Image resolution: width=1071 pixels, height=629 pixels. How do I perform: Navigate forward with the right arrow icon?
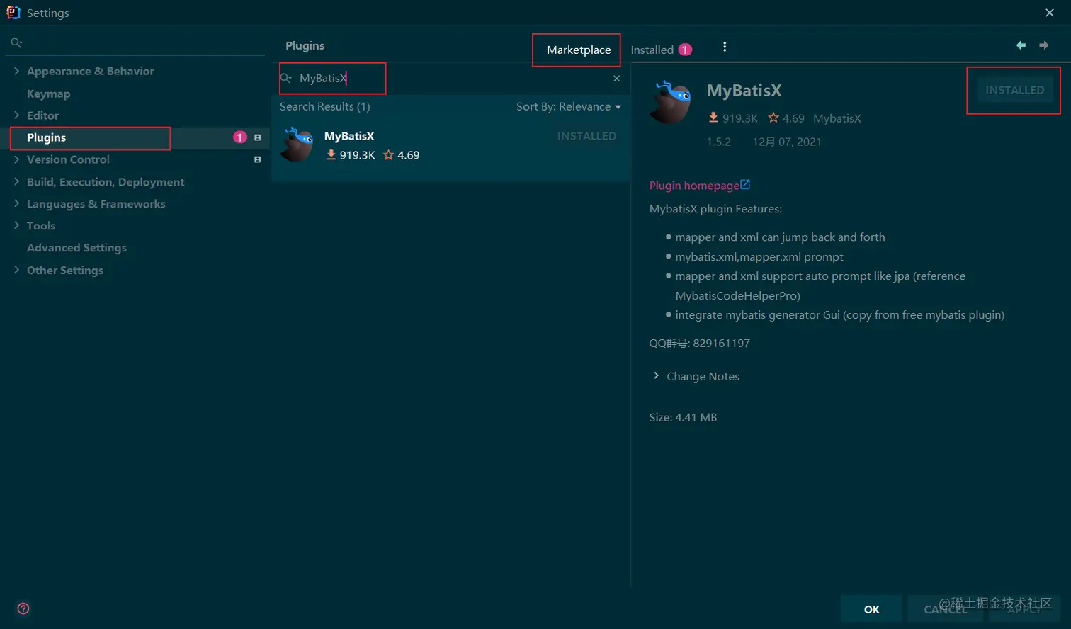(1044, 45)
